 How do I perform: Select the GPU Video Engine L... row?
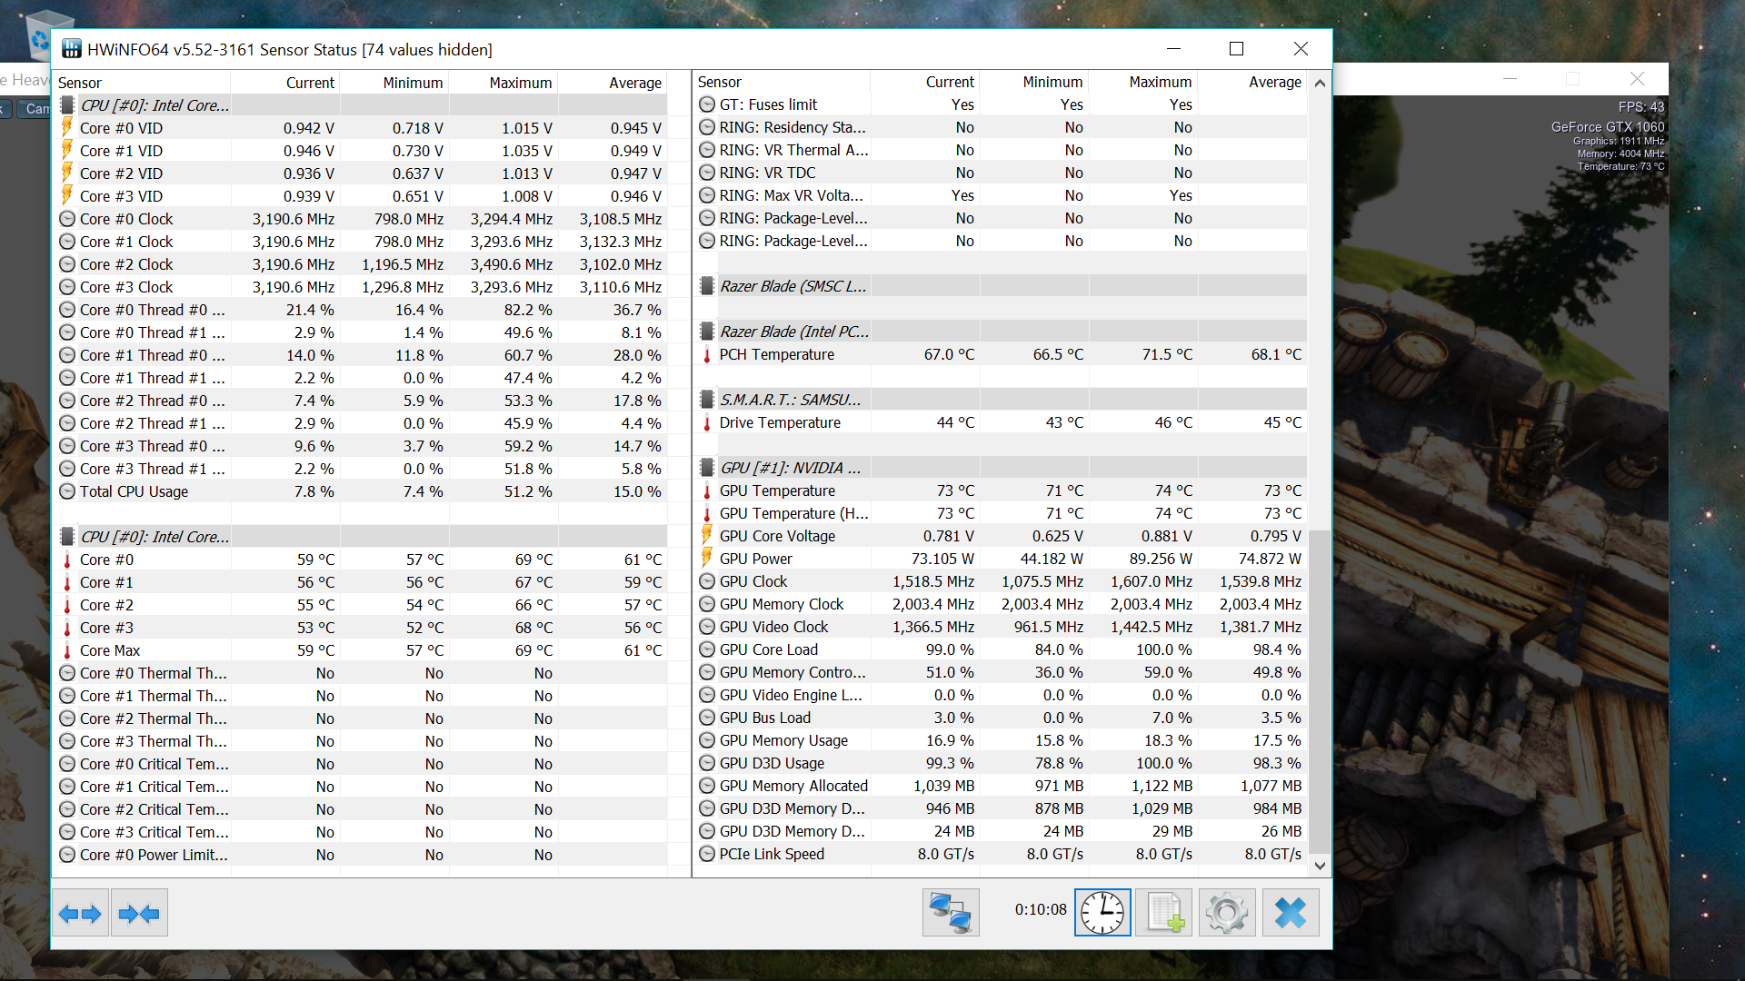click(1001, 695)
